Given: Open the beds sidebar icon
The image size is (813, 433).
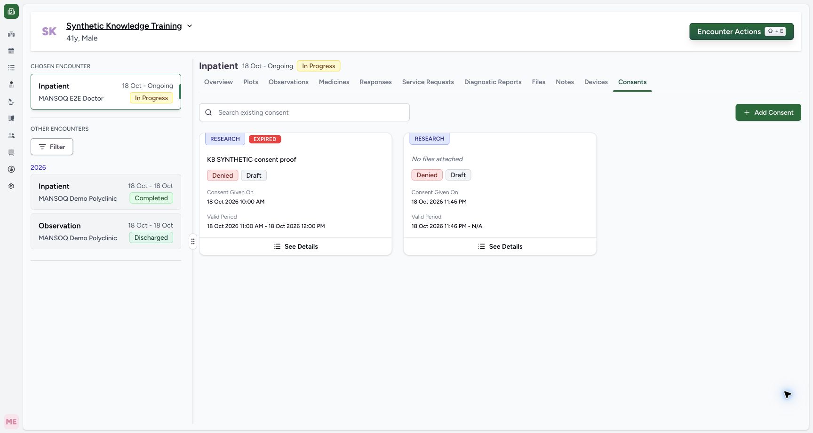Looking at the screenshot, I should coord(11,152).
